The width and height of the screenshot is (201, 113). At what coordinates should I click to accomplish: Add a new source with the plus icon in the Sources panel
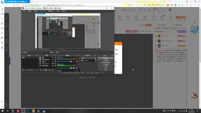[40, 70]
